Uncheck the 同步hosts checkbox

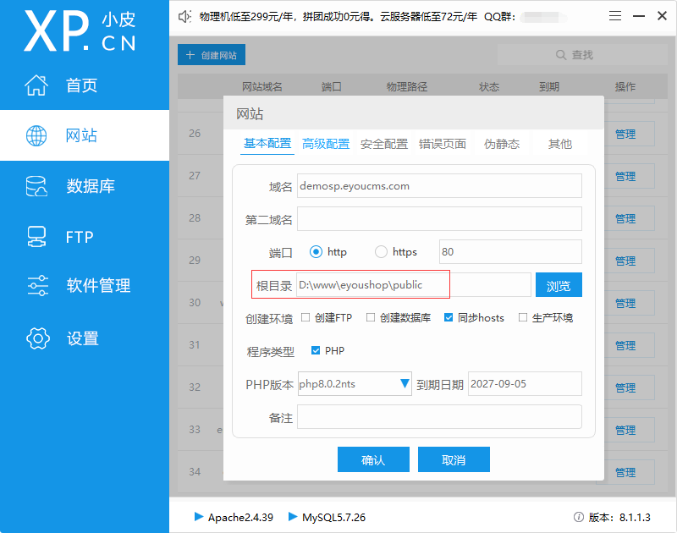pyautogui.click(x=449, y=317)
